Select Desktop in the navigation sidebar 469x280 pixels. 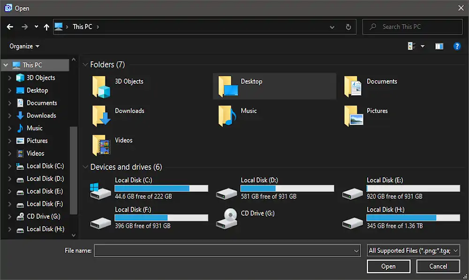(38, 91)
